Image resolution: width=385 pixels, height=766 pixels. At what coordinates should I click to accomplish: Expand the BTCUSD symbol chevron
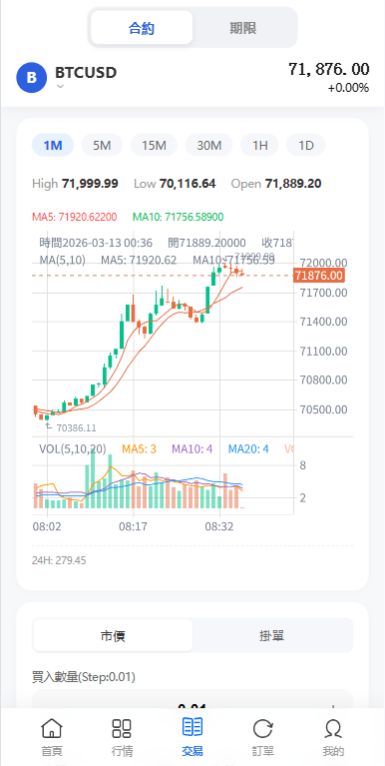click(x=60, y=87)
